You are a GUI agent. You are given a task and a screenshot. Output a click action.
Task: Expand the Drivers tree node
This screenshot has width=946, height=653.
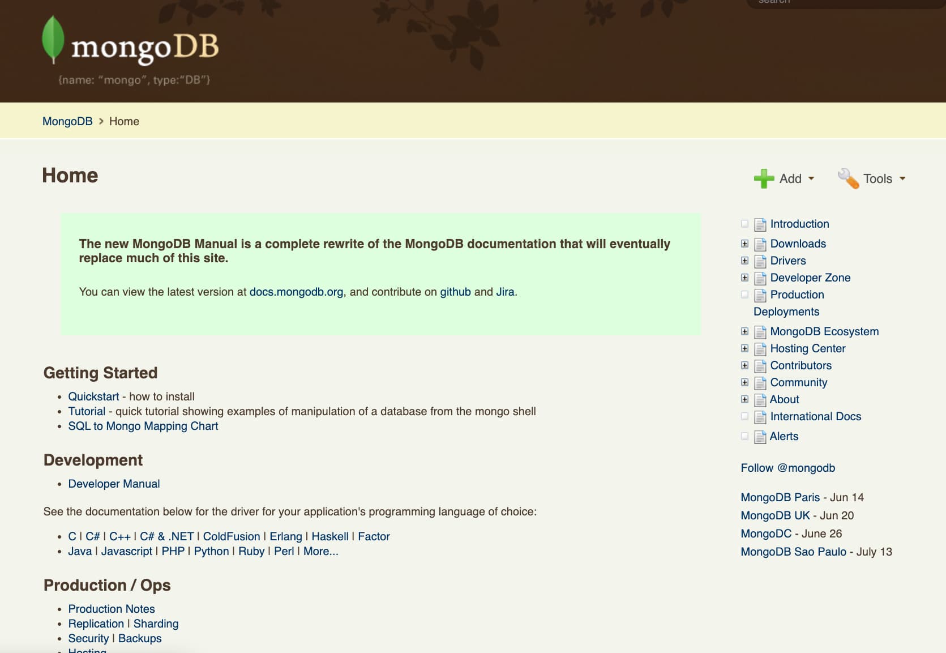coord(744,261)
